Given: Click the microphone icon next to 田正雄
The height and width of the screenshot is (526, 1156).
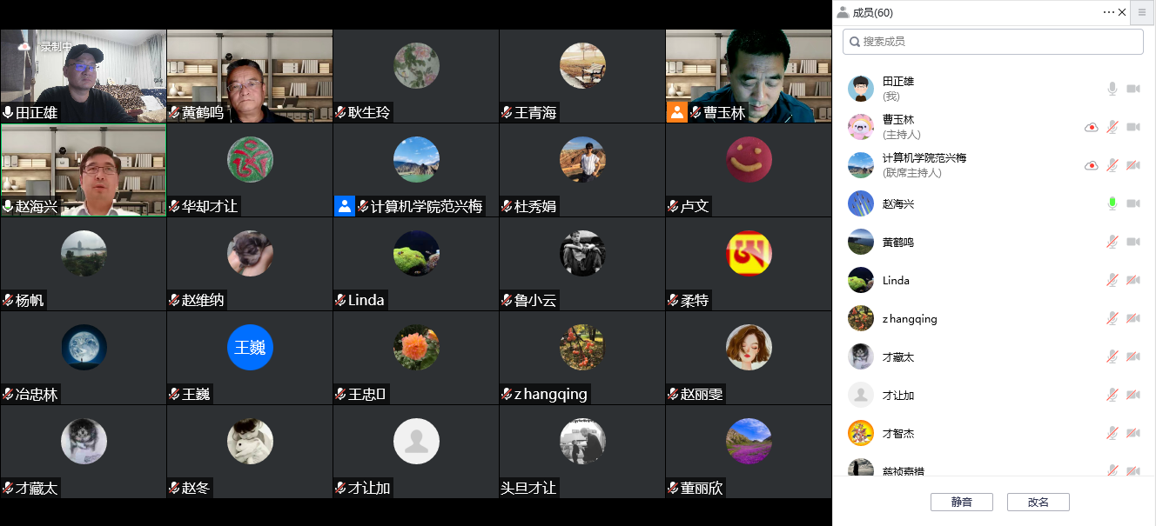Looking at the screenshot, I should point(1112,89).
